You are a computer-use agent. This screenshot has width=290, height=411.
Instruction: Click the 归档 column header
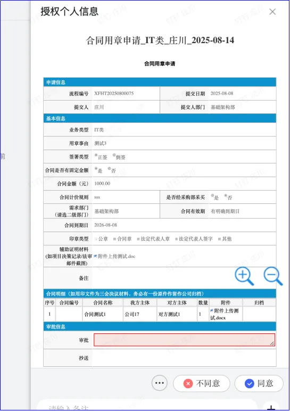(x=259, y=302)
